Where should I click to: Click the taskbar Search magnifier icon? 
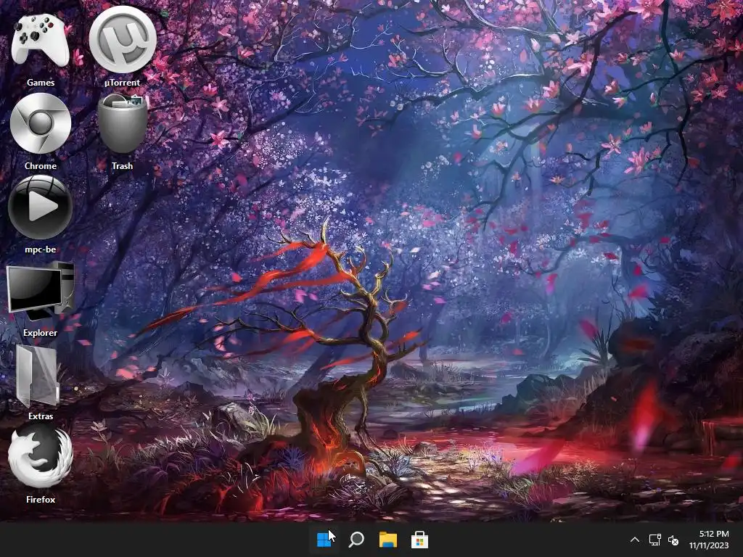pos(356,540)
